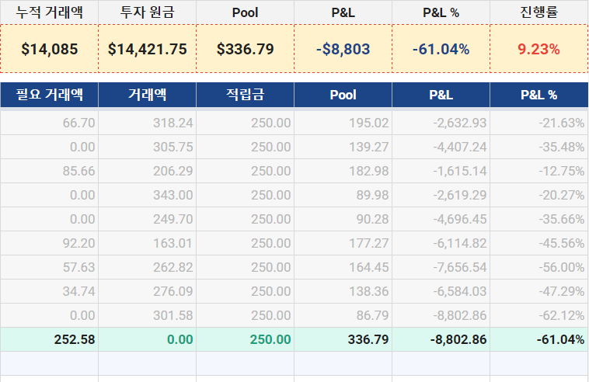Select the 투자 원금 value $14,421.75
589x382 pixels.
(x=148, y=49)
